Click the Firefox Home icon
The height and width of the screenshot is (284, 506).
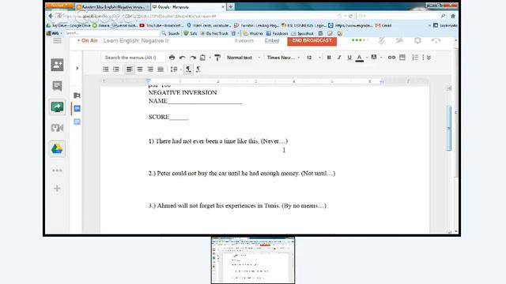click(x=453, y=16)
